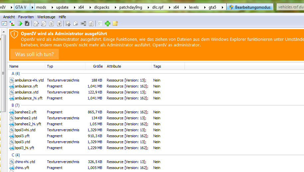Click the fragment icon of ambulance.yft
The width and height of the screenshot is (304, 172).
pyautogui.click(x=12, y=86)
